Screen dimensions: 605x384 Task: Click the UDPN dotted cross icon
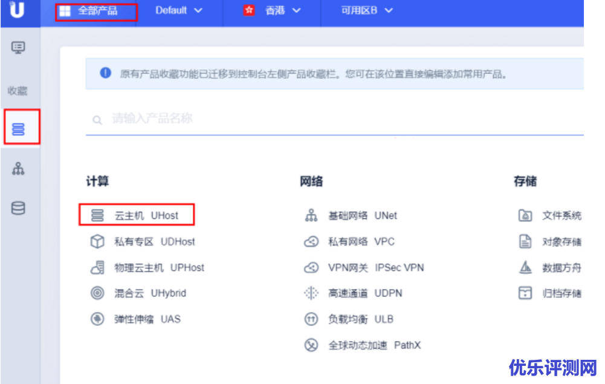(x=311, y=293)
